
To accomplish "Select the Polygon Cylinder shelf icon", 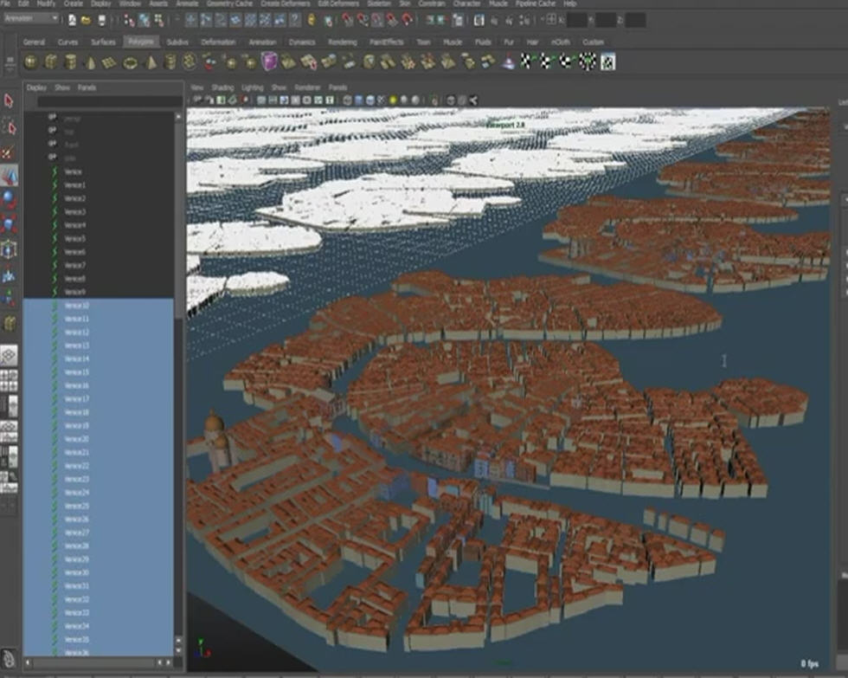I will tap(69, 61).
